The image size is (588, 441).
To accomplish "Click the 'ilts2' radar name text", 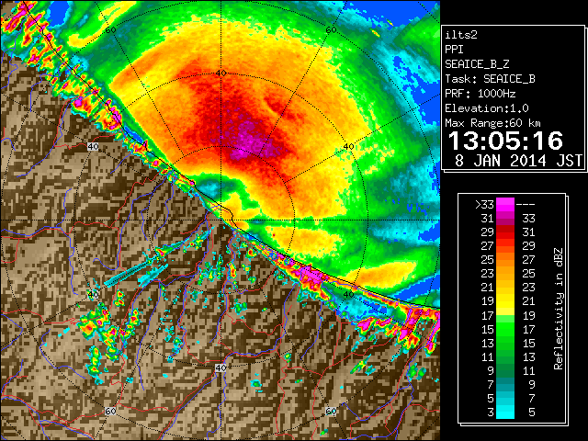I will point(461,35).
